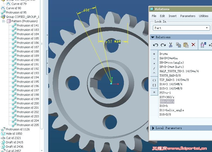Select Group COPIED_GROUP_1 tree item
Screen dimensions: 212x152
coord(23,17)
